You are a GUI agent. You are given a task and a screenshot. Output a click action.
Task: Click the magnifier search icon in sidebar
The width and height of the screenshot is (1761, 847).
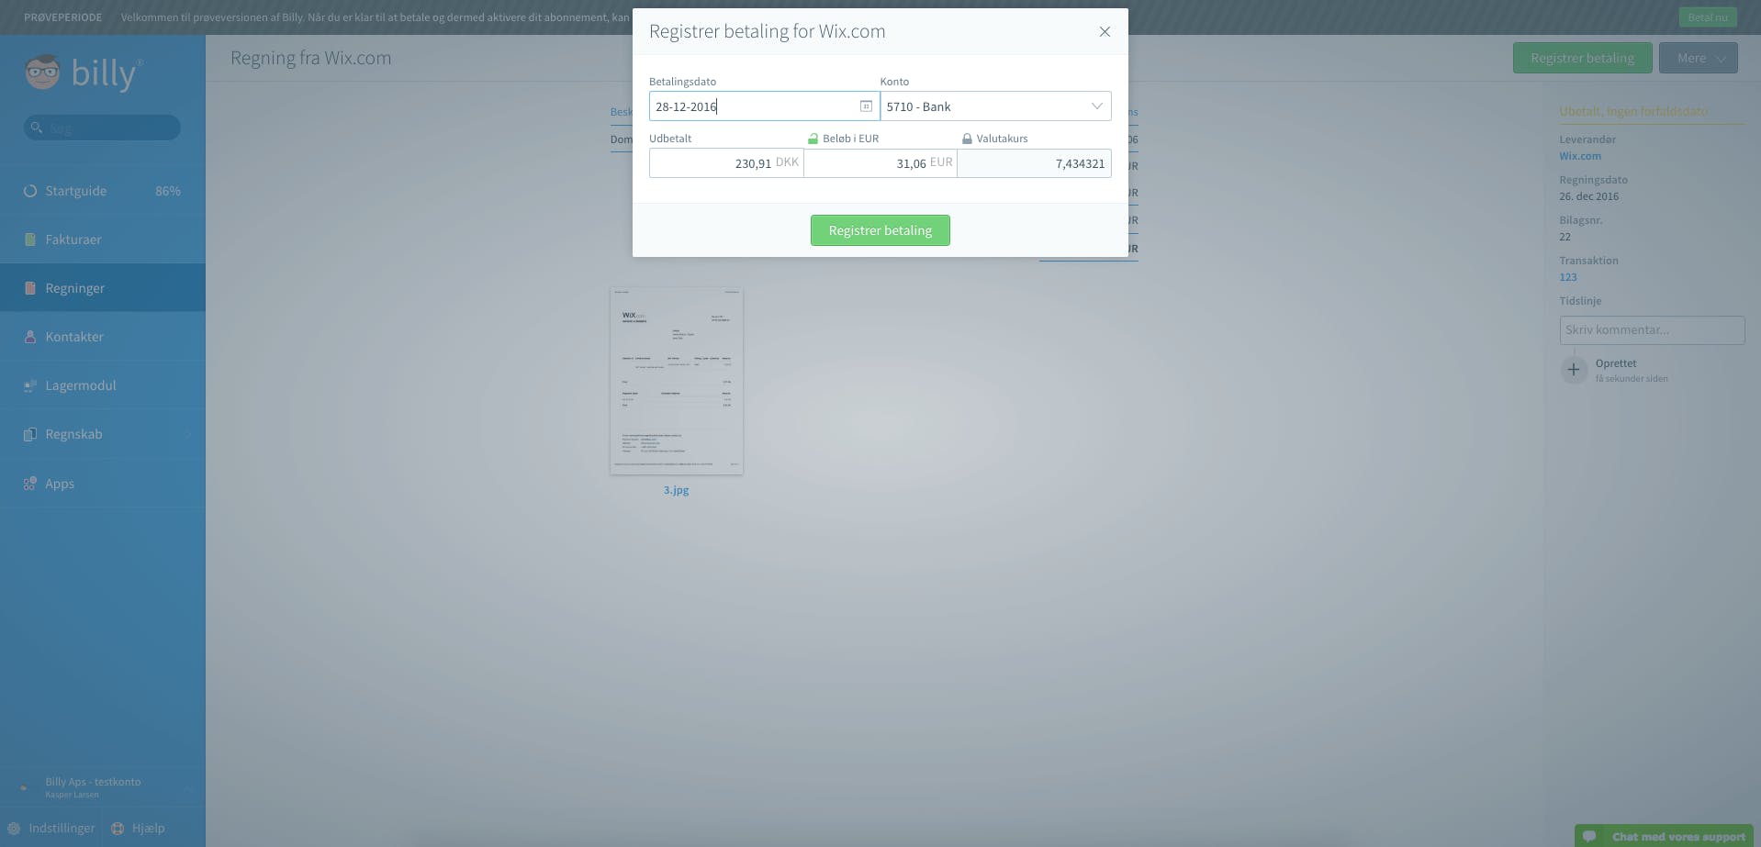(37, 128)
